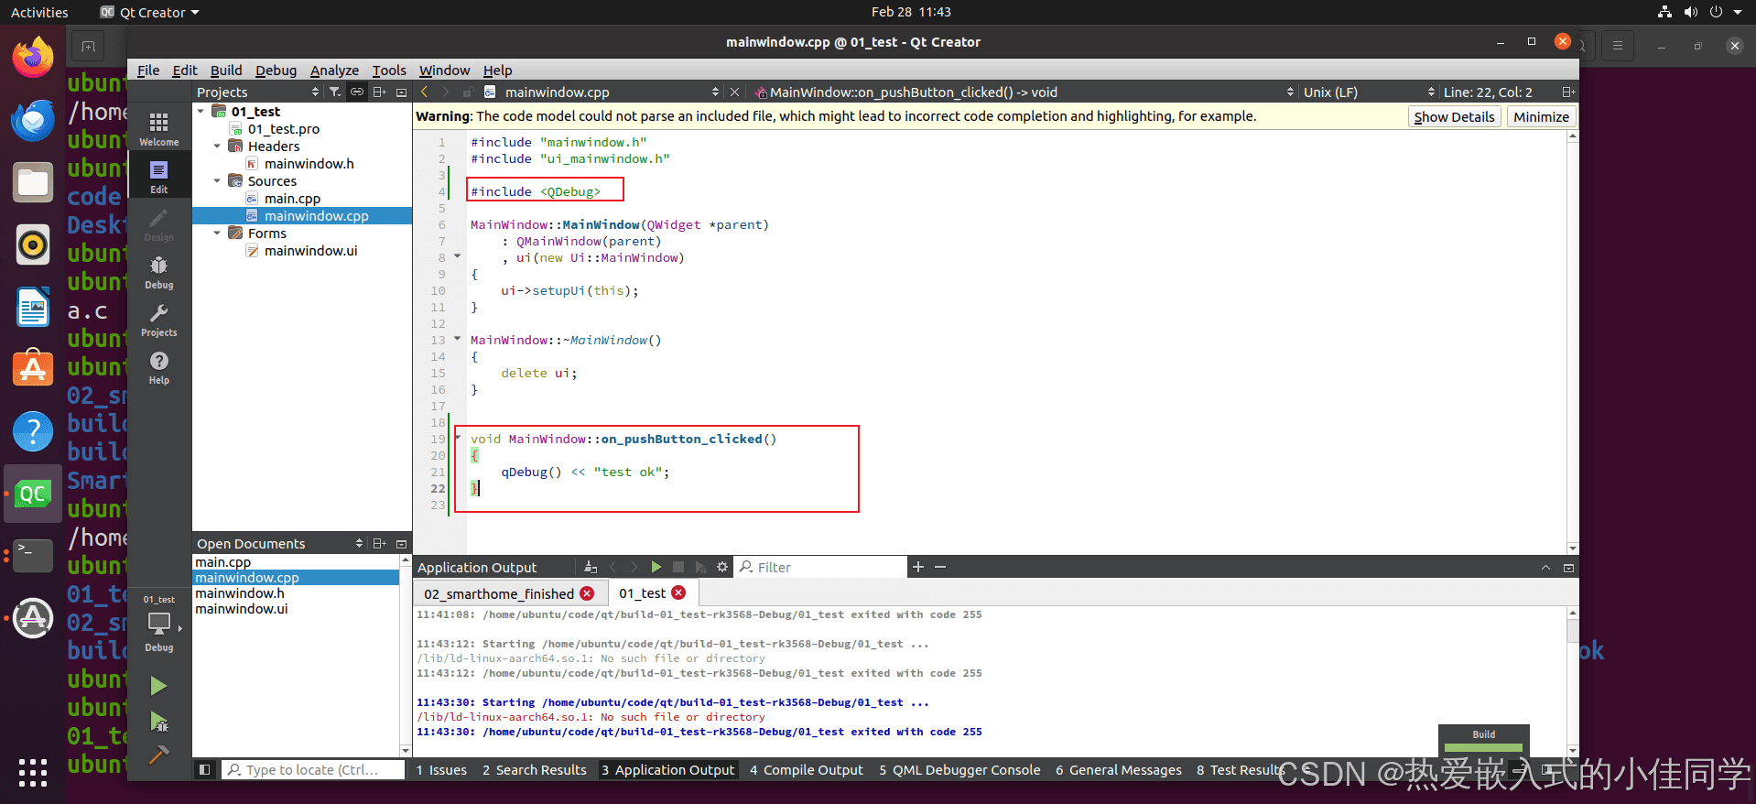Image resolution: width=1756 pixels, height=804 pixels.
Task: Open the Build menu
Action: (x=226, y=71)
